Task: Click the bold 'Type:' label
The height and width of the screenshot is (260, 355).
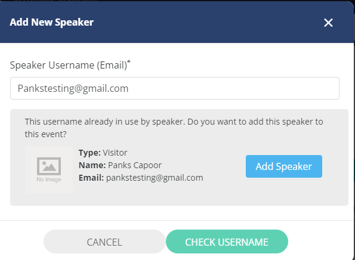Action: coord(89,153)
